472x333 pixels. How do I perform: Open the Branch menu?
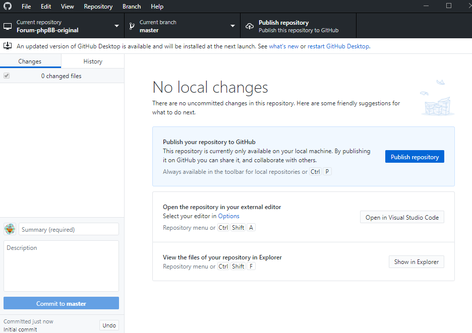pyautogui.click(x=132, y=7)
